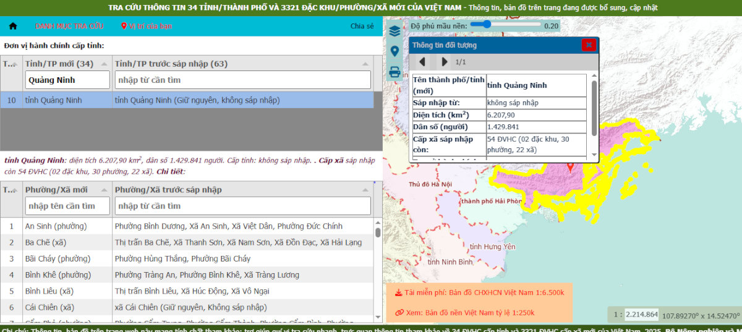Click the location pin tool on the map

coord(394,51)
